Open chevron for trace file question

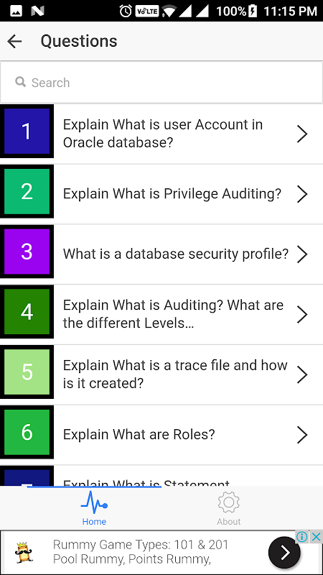(x=301, y=374)
